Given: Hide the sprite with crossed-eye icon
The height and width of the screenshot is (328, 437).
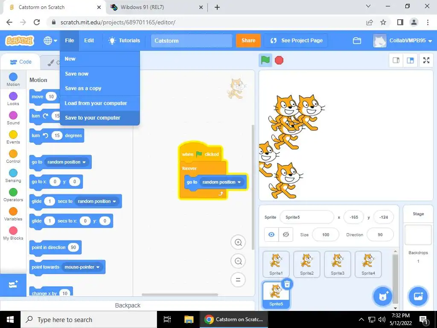Looking at the screenshot, I should tap(286, 234).
